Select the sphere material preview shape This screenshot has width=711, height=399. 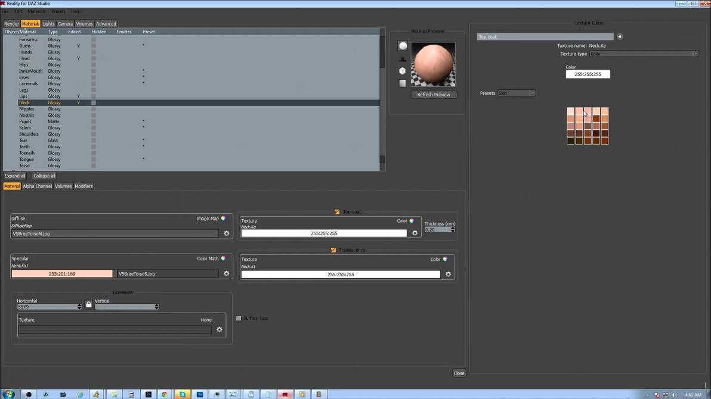click(403, 46)
